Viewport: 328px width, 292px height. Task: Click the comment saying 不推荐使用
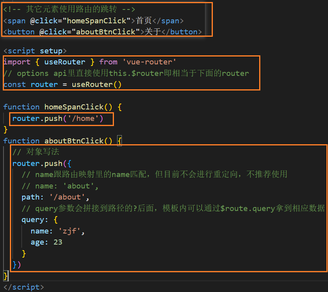click(x=154, y=174)
